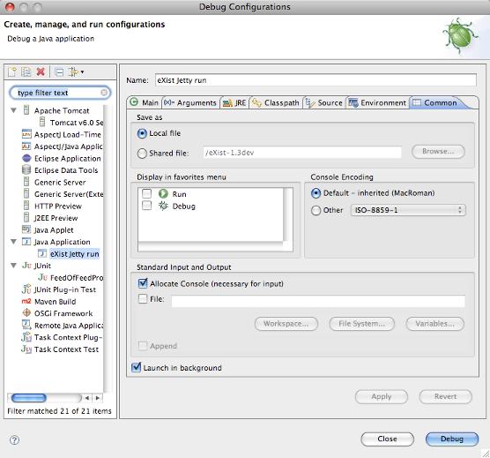Click the Workspace button
490x458 pixels.
[286, 324]
